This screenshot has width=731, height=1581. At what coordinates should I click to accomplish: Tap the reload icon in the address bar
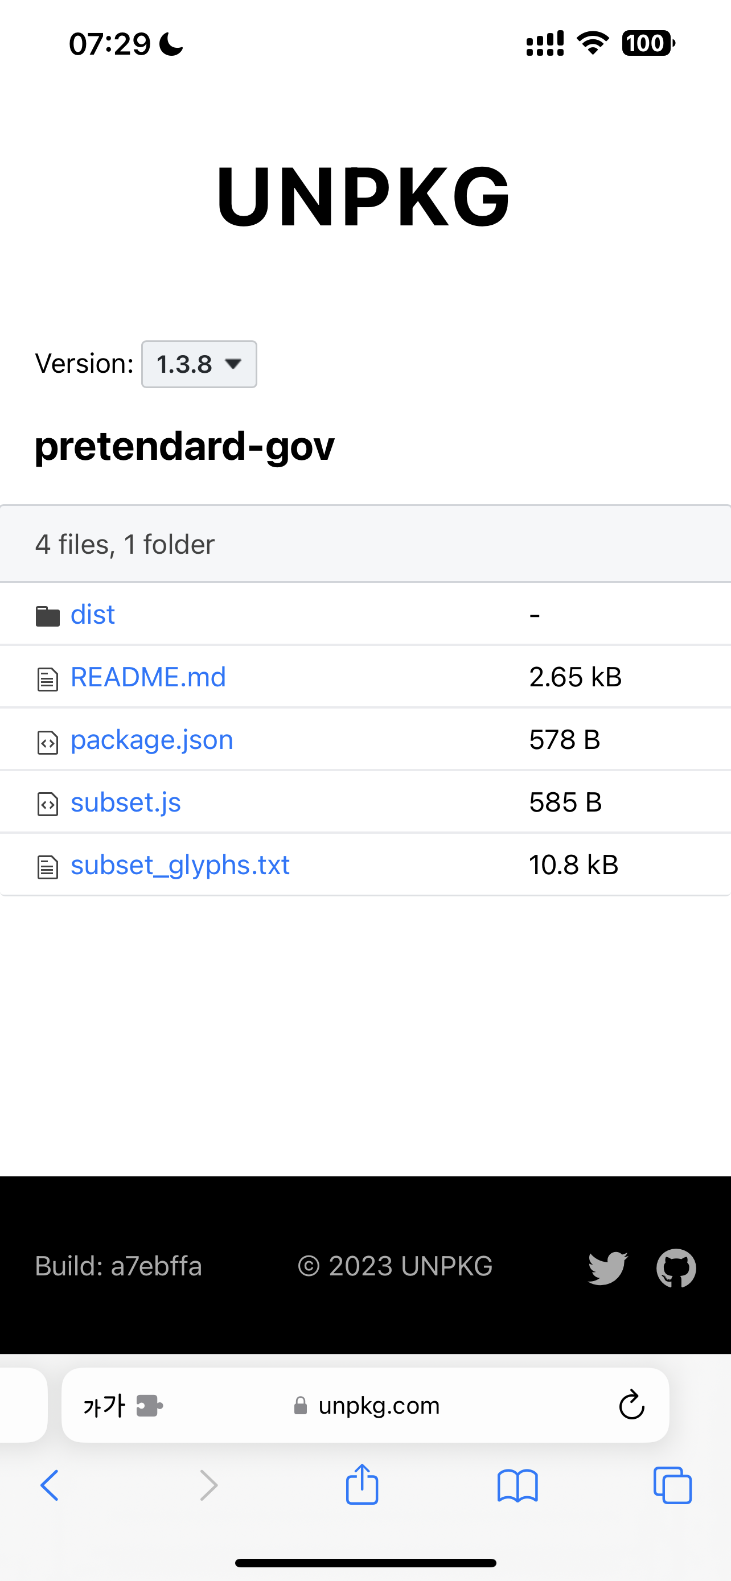pos(631,1406)
